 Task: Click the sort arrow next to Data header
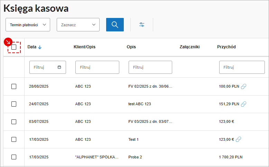40,47
